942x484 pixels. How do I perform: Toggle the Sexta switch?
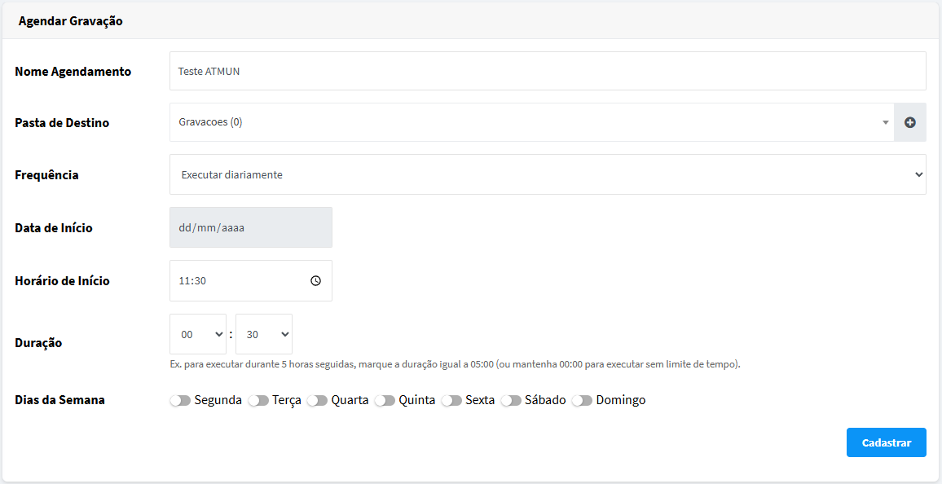tap(451, 401)
